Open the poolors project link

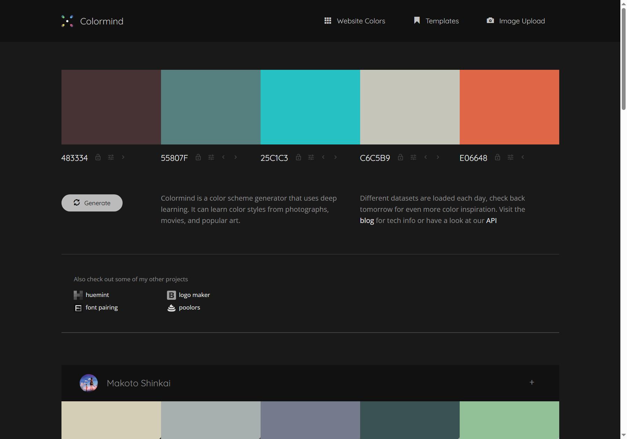(189, 307)
